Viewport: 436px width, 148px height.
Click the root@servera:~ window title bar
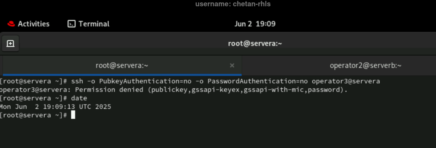(x=255, y=43)
